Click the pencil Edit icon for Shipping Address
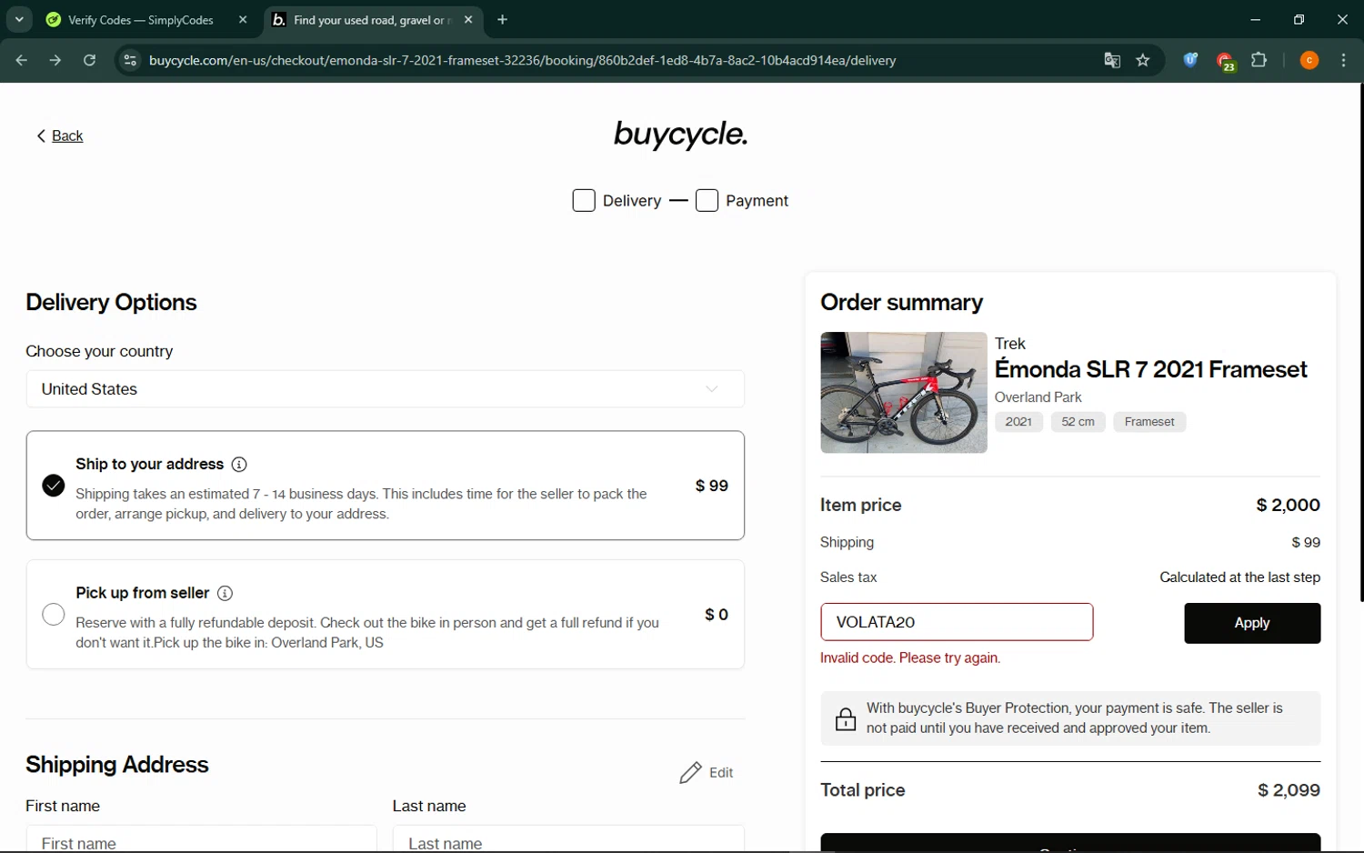This screenshot has width=1364, height=853. click(691, 773)
